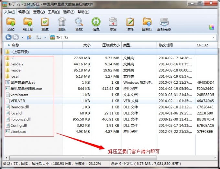220x169 pixels.
Task: Click the scrollbar left arrow
Action: tap(6, 158)
